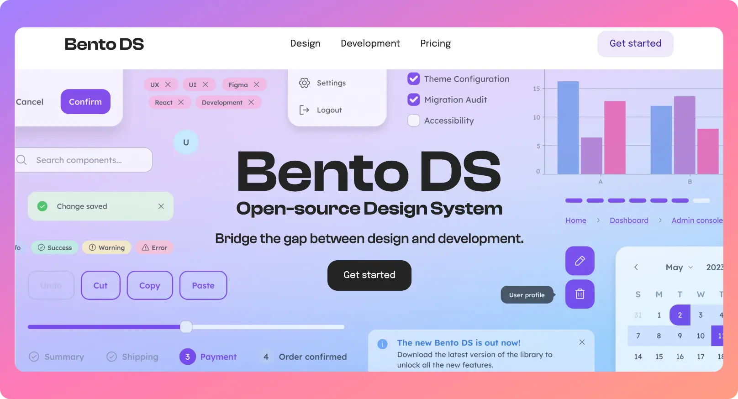Click the black Get started hero button
This screenshot has width=738, height=399.
click(x=369, y=275)
